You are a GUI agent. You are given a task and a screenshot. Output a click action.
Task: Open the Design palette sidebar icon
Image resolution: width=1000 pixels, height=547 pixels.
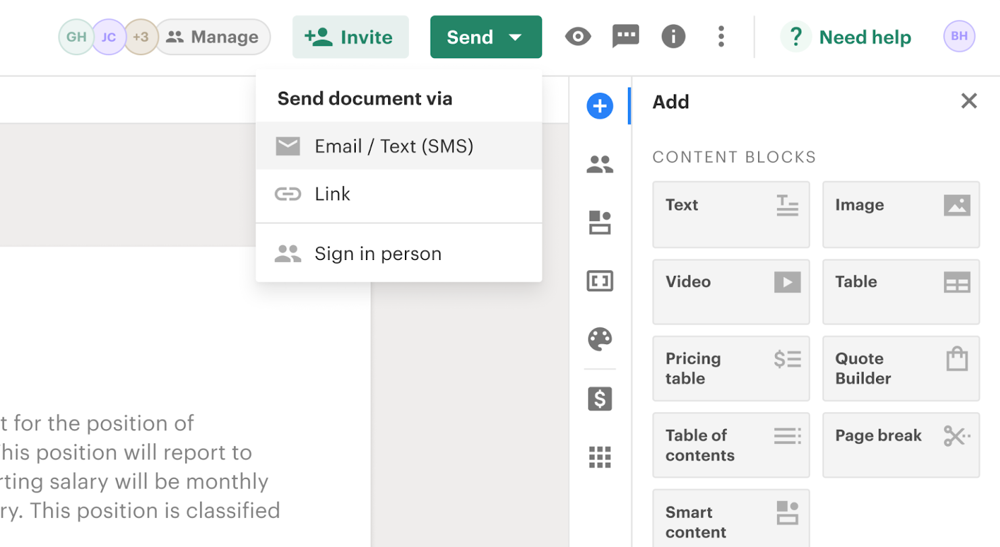pyautogui.click(x=600, y=339)
